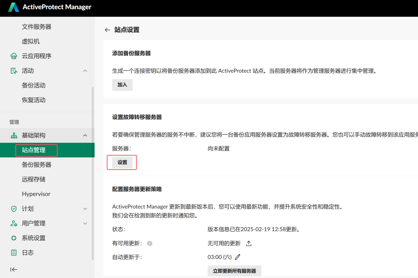Click the back arrow beside 站点设置
The width and height of the screenshot is (418, 278).
[x=107, y=30]
